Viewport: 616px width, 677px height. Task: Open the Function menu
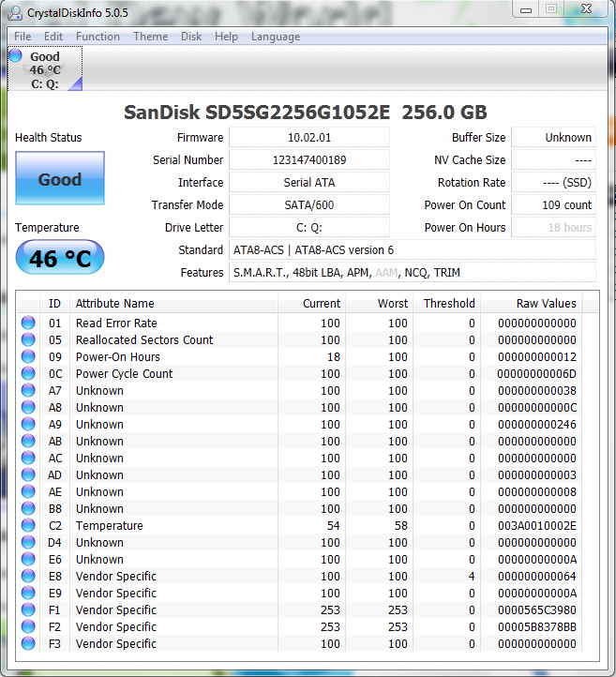click(98, 37)
